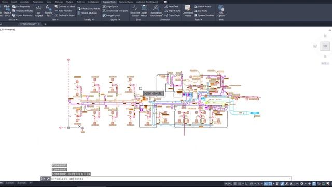Image resolution: width=332 pixels, height=187 pixels.
Task: Click Import Style in Dimension panel
Action: [x=172, y=11]
